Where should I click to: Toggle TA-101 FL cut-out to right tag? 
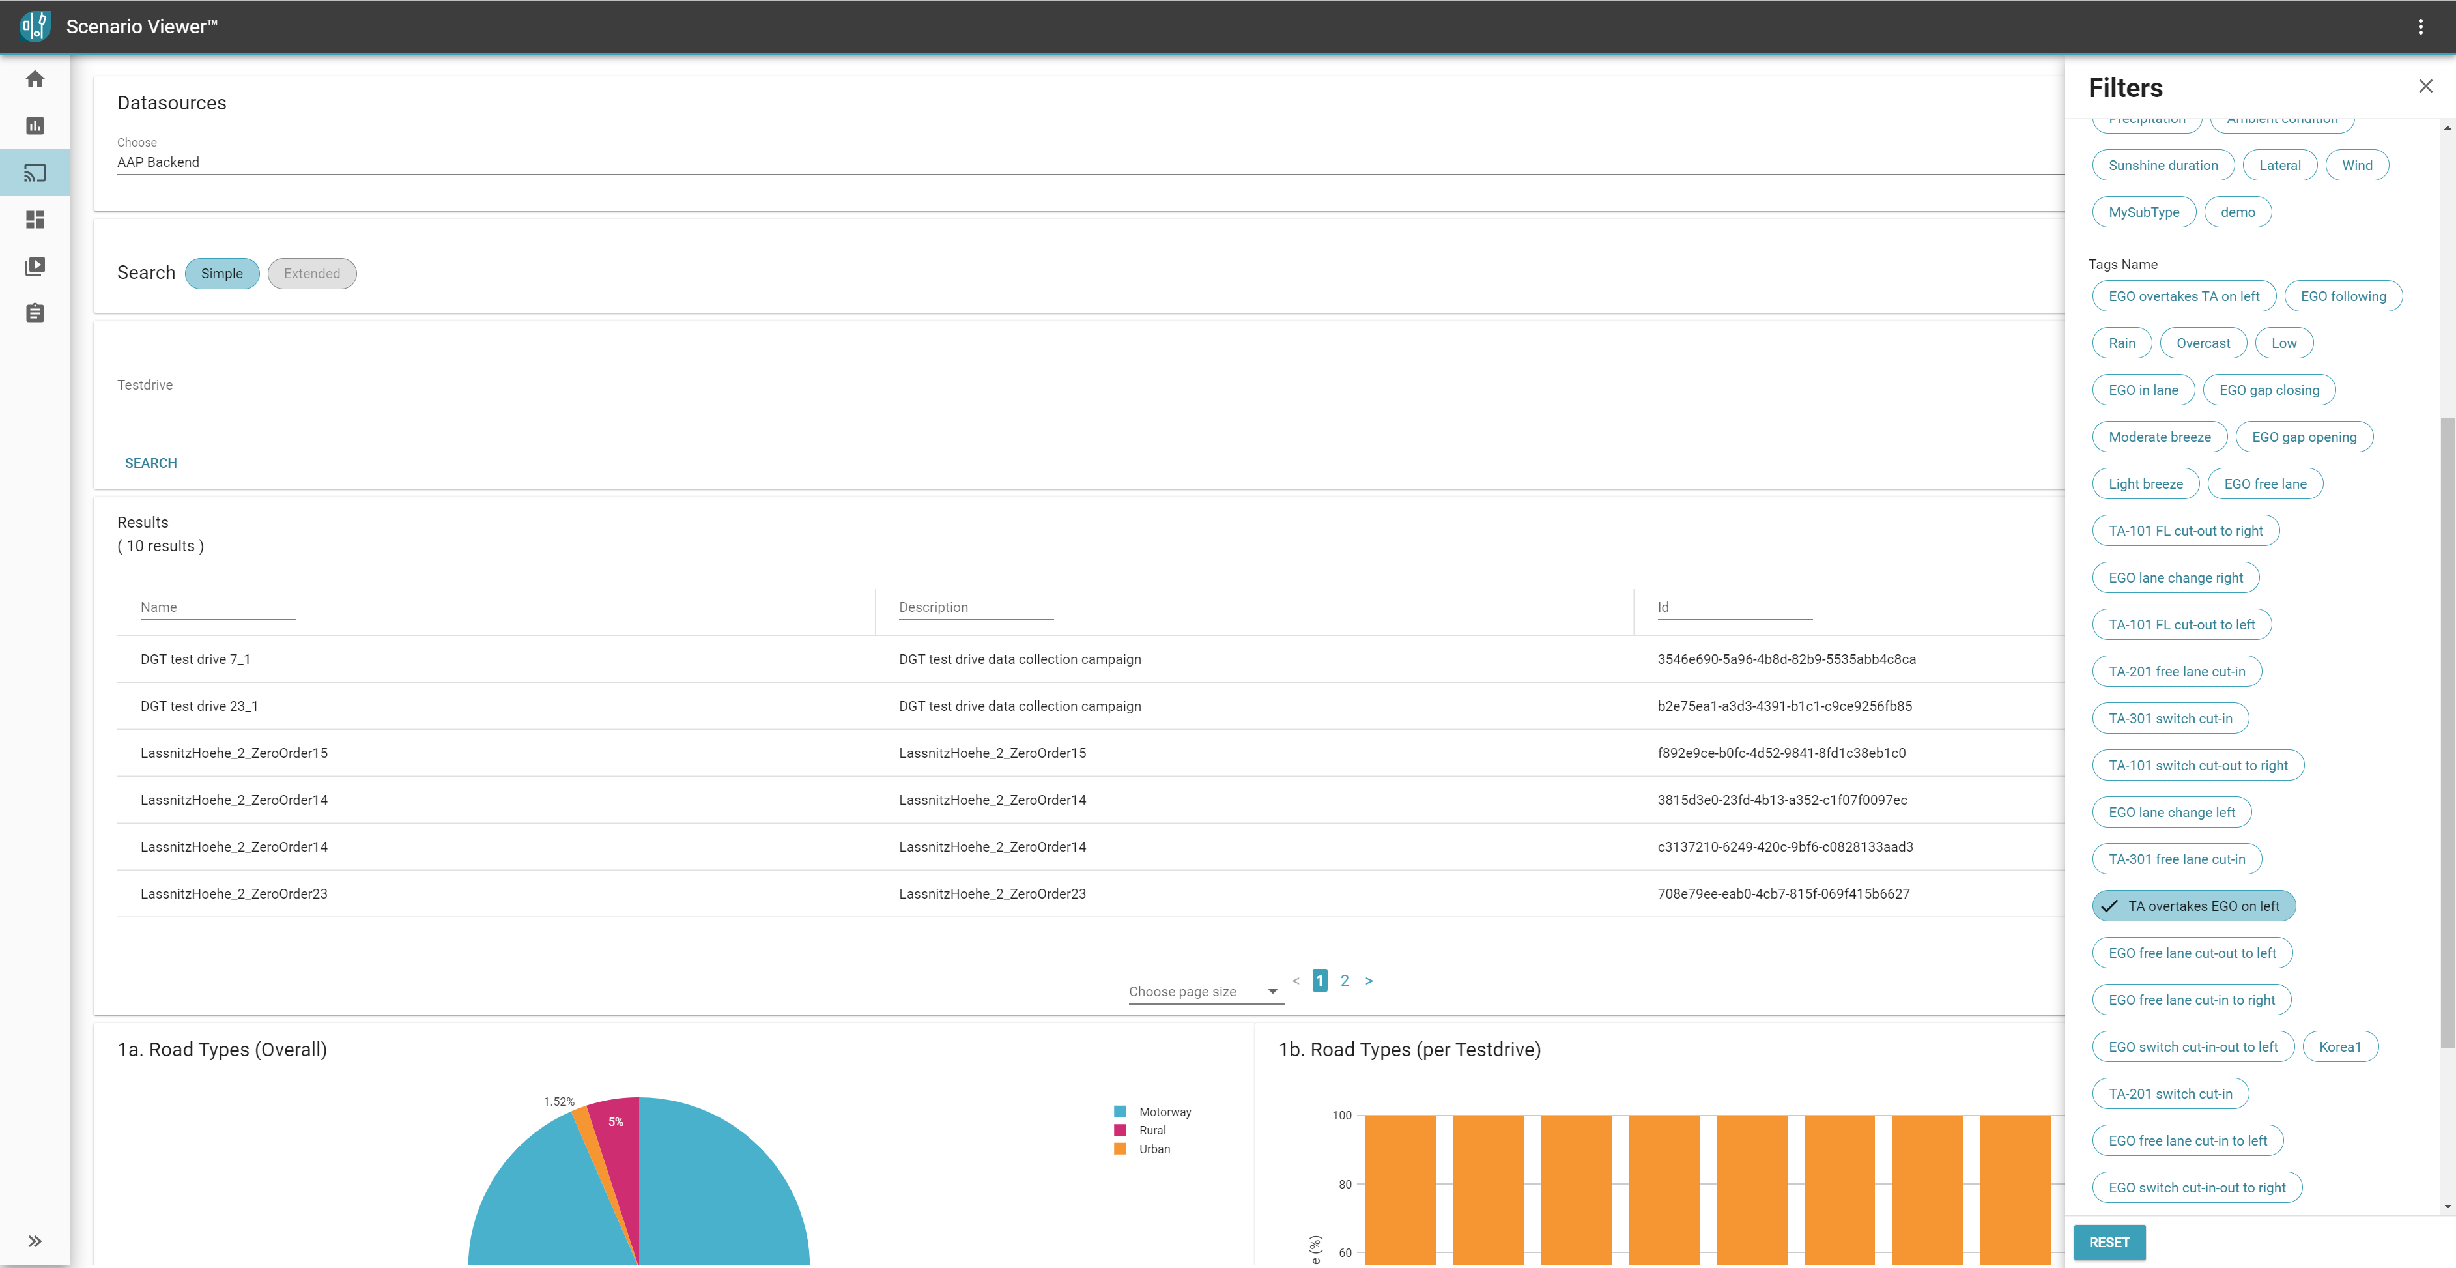(x=2185, y=531)
